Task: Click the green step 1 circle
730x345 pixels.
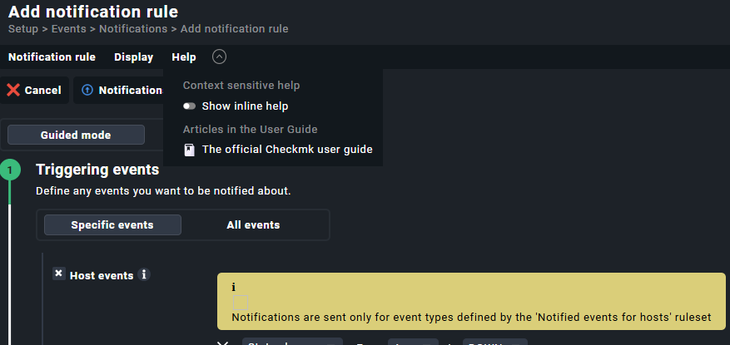Action: point(10,170)
